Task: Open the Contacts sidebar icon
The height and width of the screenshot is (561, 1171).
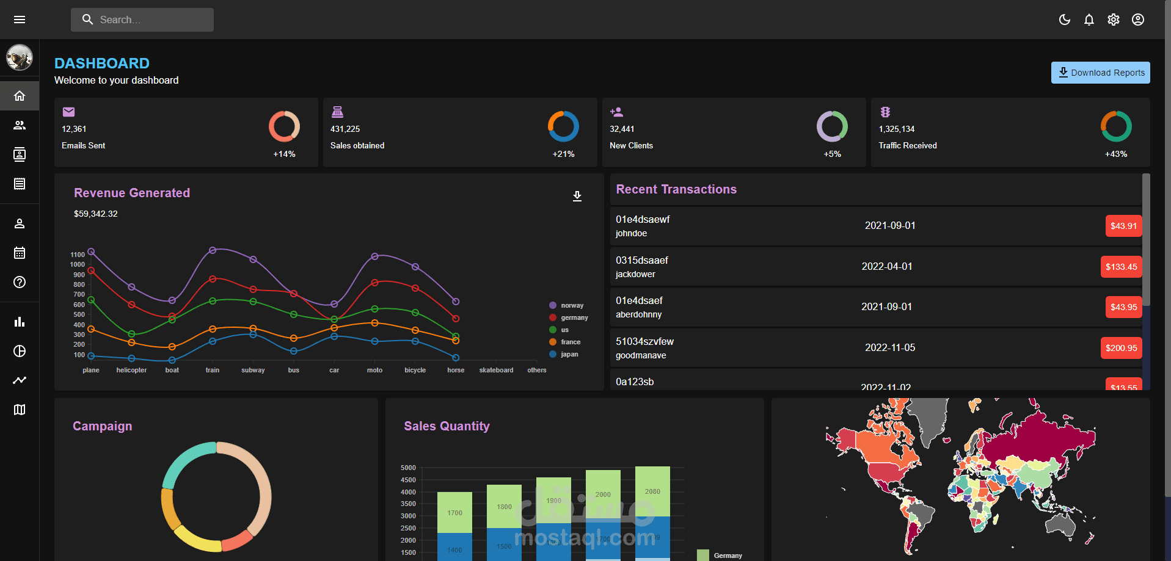Action: tap(20, 154)
